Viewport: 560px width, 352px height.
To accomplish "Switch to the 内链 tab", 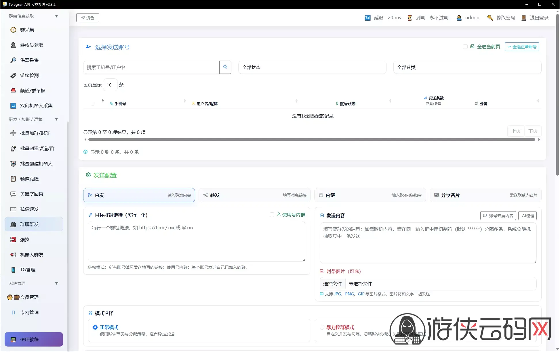I will click(x=370, y=195).
